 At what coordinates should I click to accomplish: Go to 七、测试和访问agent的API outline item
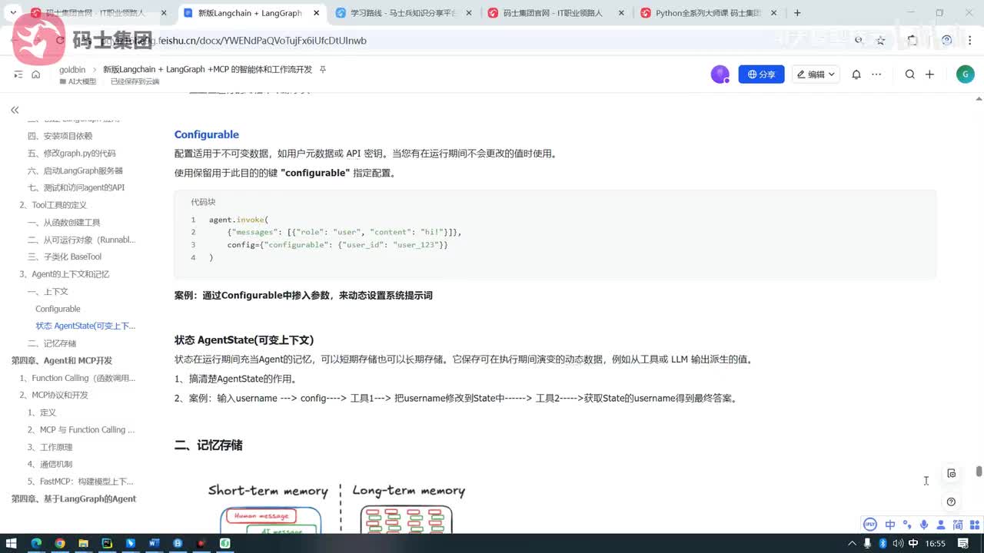76,187
